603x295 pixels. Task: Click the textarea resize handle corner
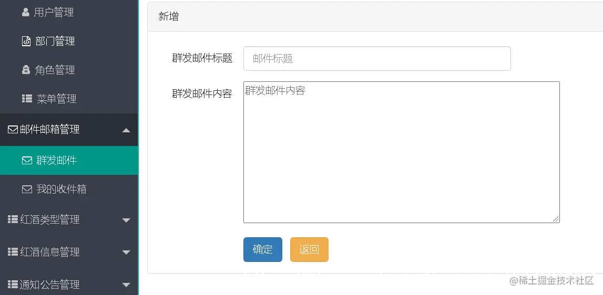[x=556, y=219]
